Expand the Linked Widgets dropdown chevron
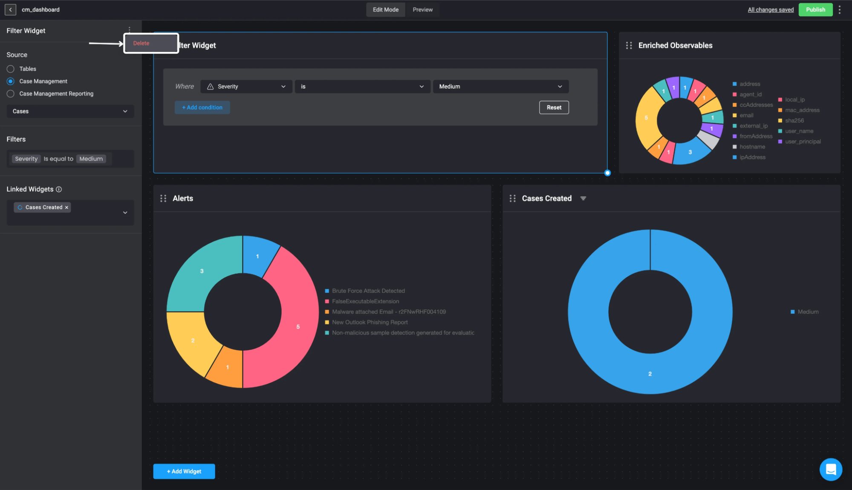Image resolution: width=852 pixels, height=490 pixels. click(x=125, y=213)
